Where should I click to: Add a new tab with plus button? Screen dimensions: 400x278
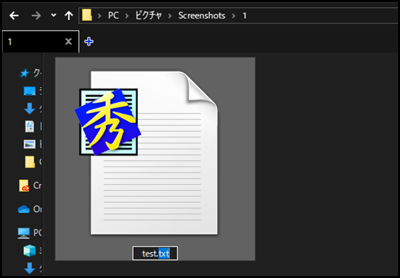[x=89, y=41]
